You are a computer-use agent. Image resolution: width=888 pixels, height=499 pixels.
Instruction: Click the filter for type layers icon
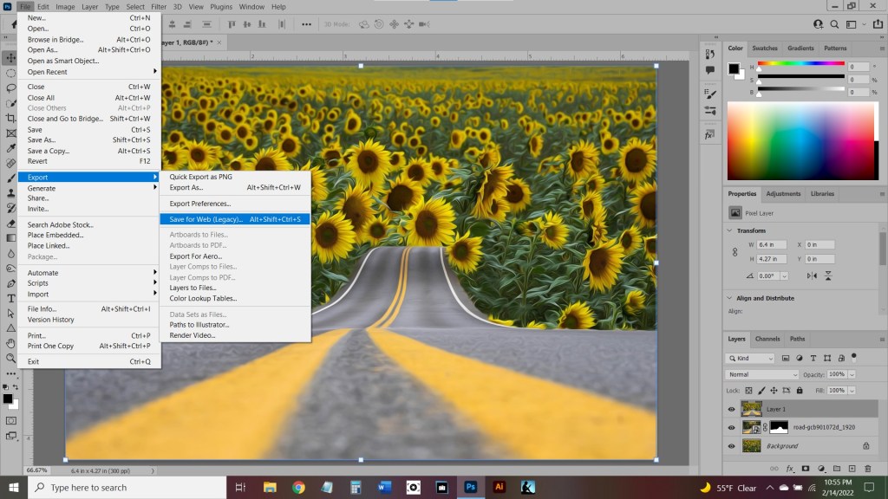coord(813,359)
